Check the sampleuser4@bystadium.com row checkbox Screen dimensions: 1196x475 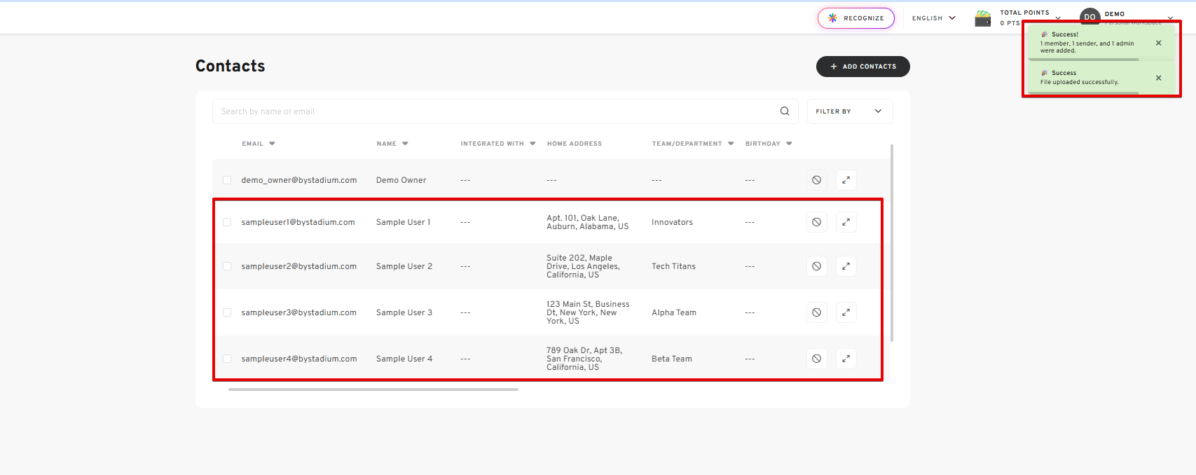point(227,359)
